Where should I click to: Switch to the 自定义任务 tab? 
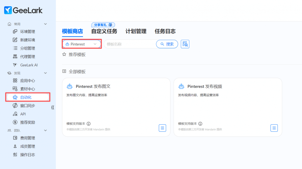[x=104, y=31]
